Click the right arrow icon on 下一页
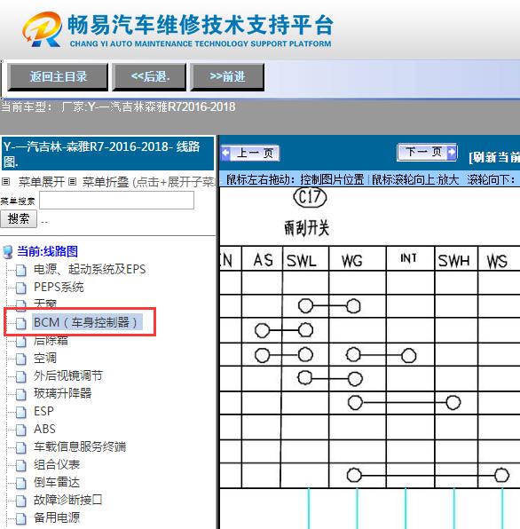Screen dimensions: 520x529 451,152
